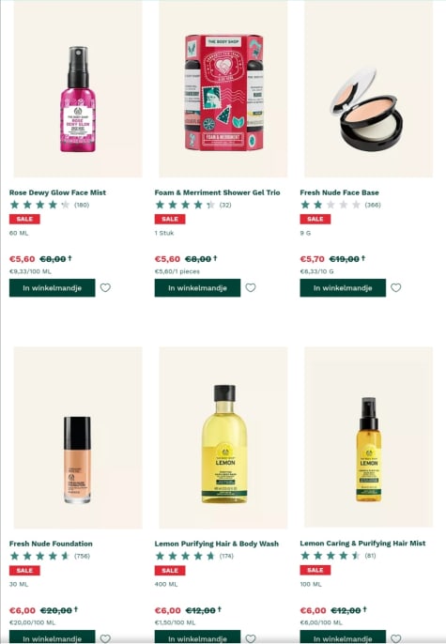Open Fresh Nude Foundation product title link
This screenshot has height=644, width=446.
51,544
